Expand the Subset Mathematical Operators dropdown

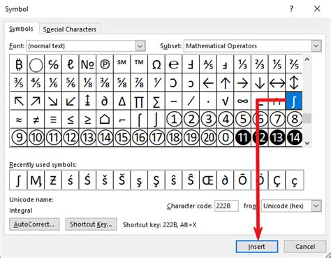click(316, 46)
